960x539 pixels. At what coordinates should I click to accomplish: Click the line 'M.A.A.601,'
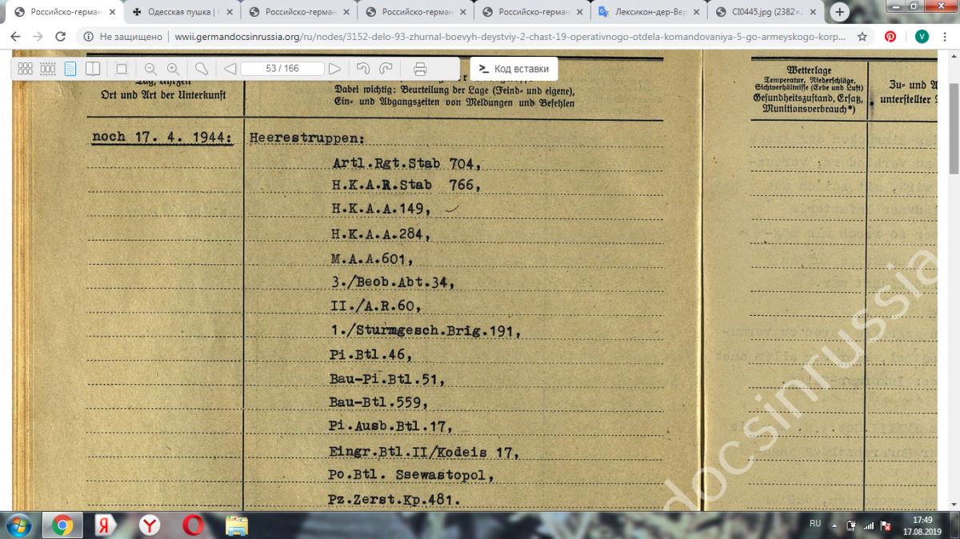372,259
